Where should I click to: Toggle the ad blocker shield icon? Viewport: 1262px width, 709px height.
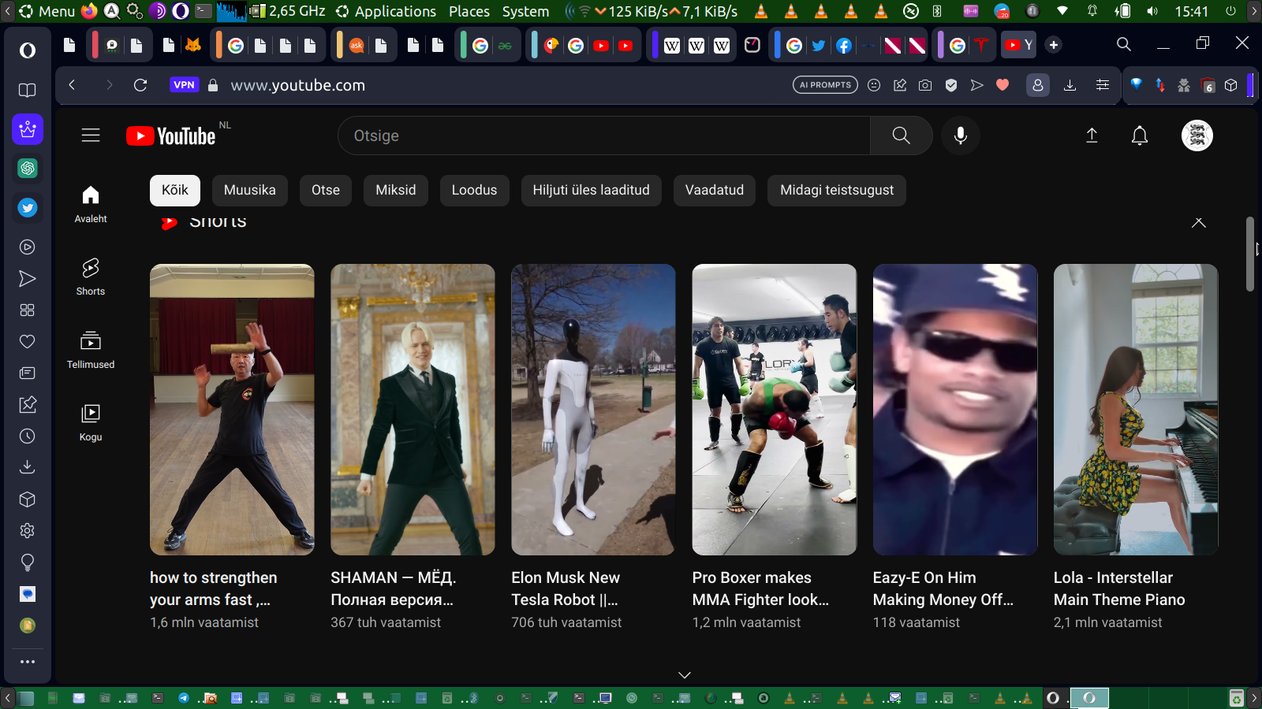pos(951,85)
